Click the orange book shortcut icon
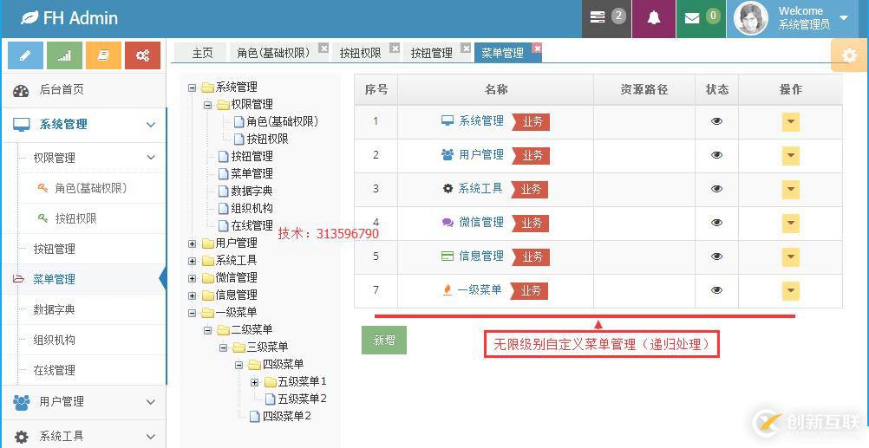 [104, 55]
